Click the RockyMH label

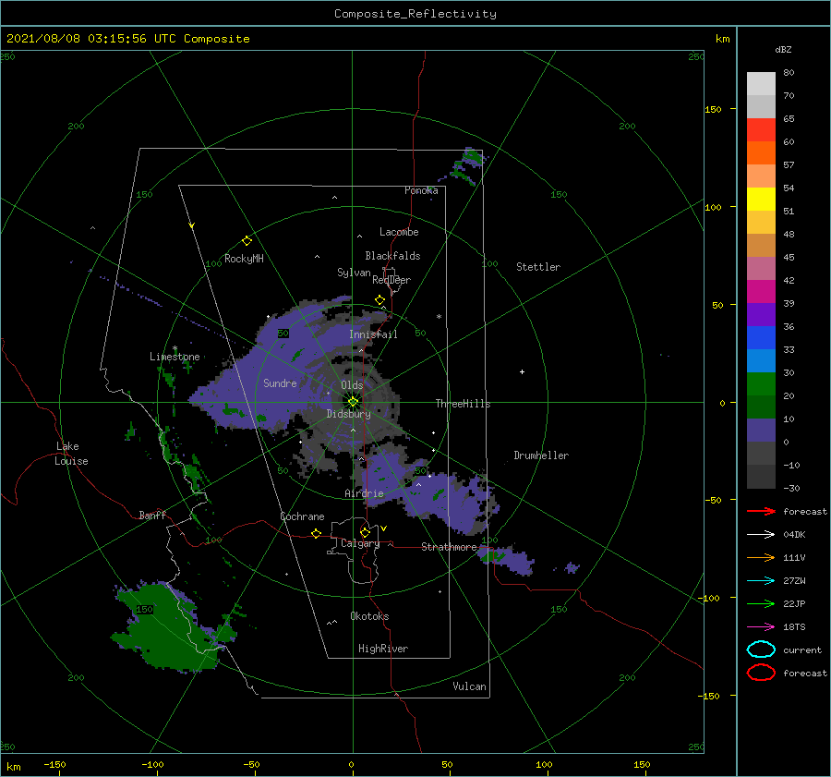click(x=244, y=259)
